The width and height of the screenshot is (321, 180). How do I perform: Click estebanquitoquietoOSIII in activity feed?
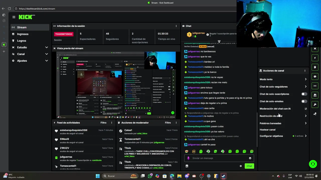73,130
